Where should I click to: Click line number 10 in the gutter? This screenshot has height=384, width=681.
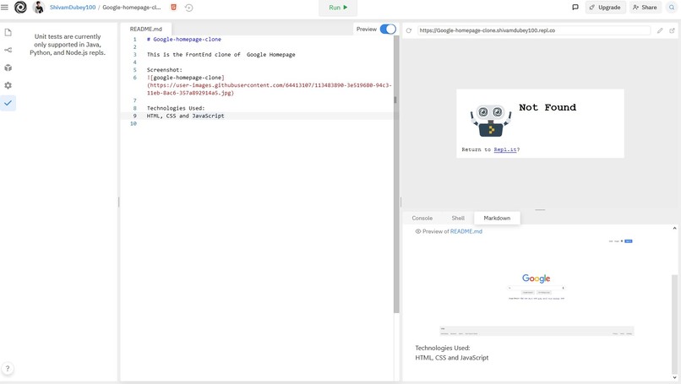tap(133, 124)
